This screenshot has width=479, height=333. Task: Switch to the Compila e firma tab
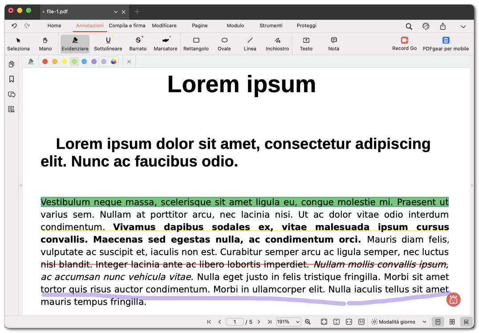pyautogui.click(x=126, y=25)
